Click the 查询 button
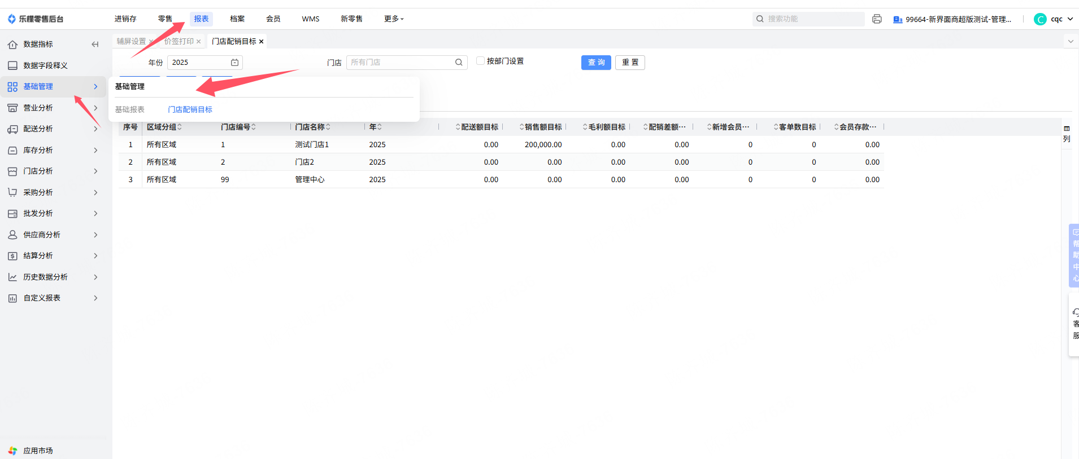Screen dimensions: 1079x459 click(x=596, y=63)
